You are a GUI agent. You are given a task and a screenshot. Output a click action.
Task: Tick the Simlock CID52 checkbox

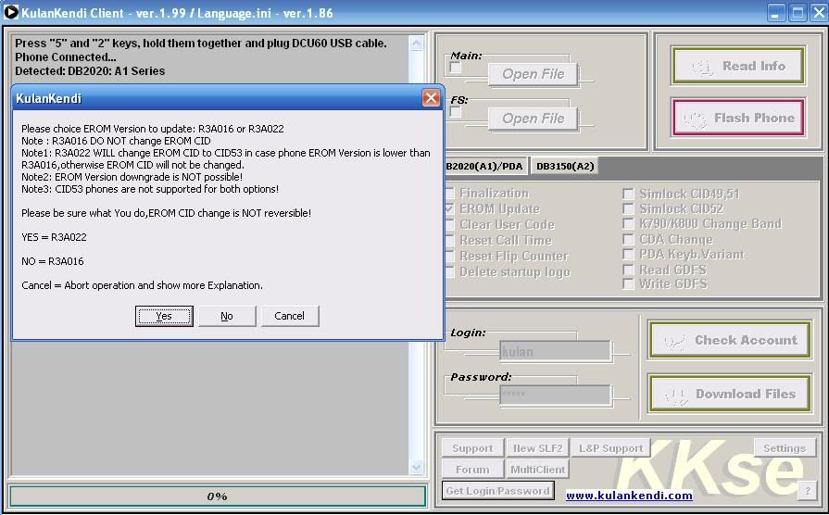(628, 208)
